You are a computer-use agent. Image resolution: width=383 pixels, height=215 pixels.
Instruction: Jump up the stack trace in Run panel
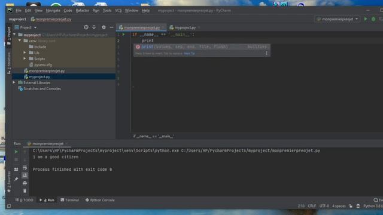(x=25, y=152)
